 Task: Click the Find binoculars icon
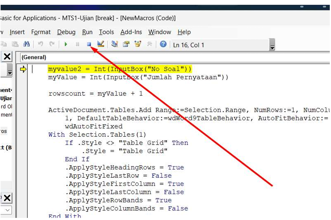[26, 44]
